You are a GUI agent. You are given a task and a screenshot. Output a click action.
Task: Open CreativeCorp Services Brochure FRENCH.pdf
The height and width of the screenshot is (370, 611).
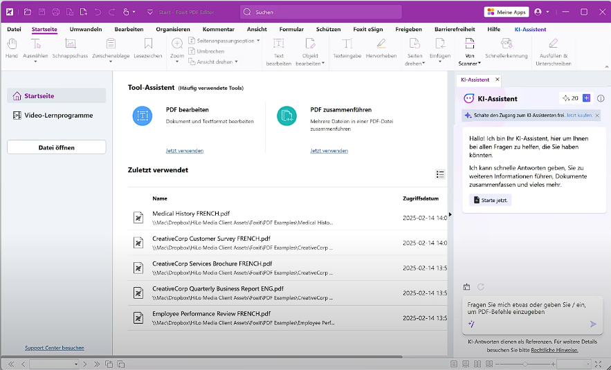288,268
